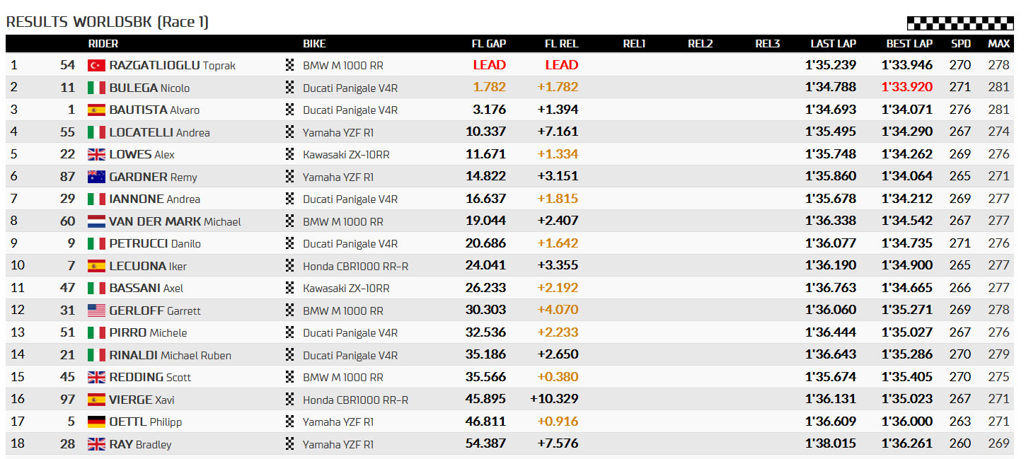Click the USA flag next to Gerloff

[96, 310]
